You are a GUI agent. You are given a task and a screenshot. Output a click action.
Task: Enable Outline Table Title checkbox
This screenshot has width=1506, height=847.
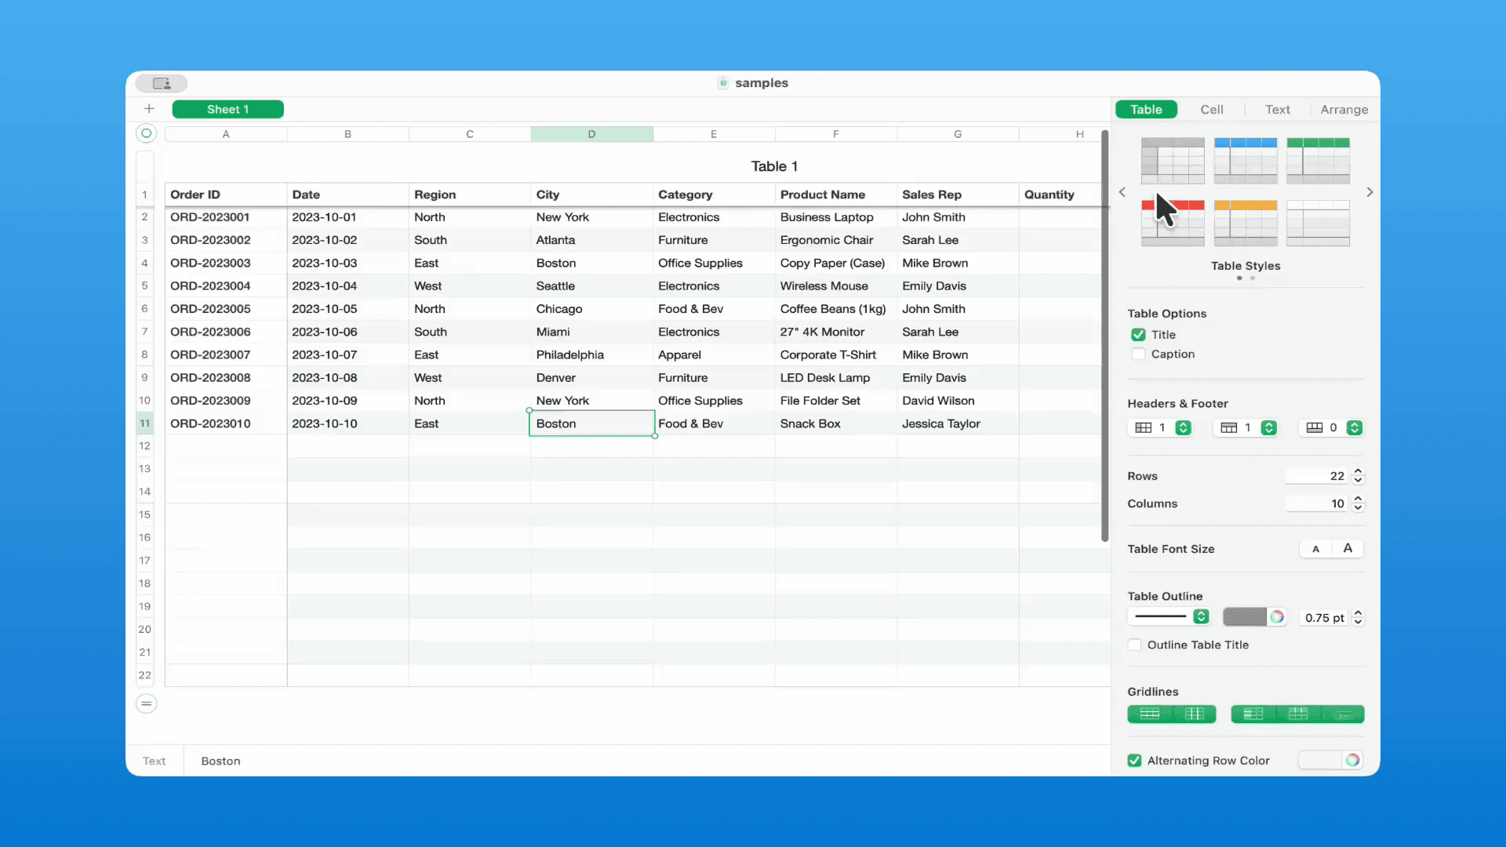pos(1134,645)
